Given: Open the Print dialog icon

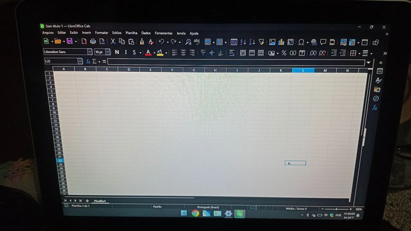Looking at the screenshot, I should pyautogui.click(x=93, y=41).
